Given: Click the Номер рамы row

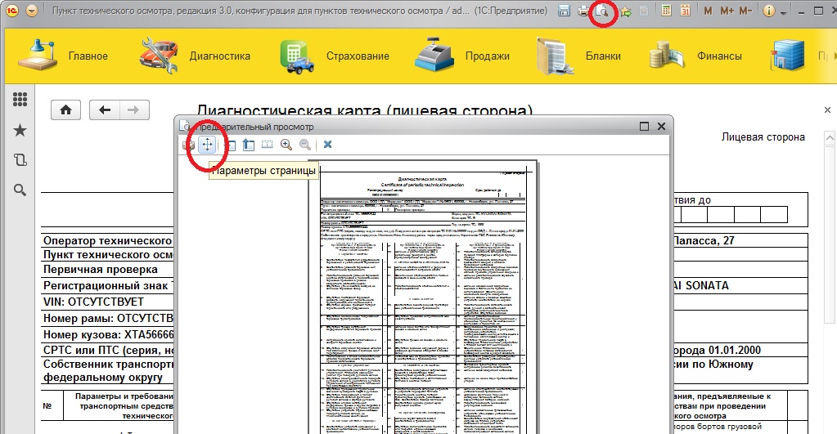Looking at the screenshot, I should click(108, 318).
